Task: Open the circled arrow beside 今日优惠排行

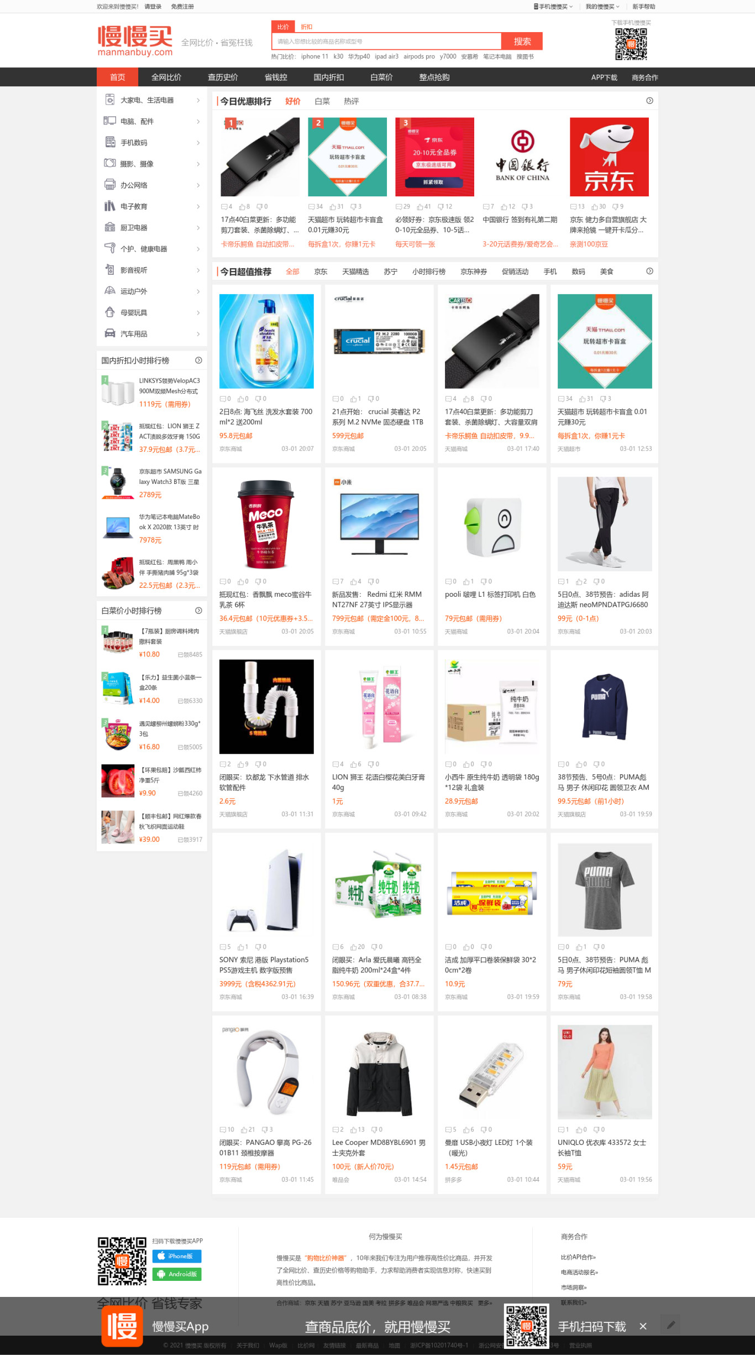Action: click(649, 101)
